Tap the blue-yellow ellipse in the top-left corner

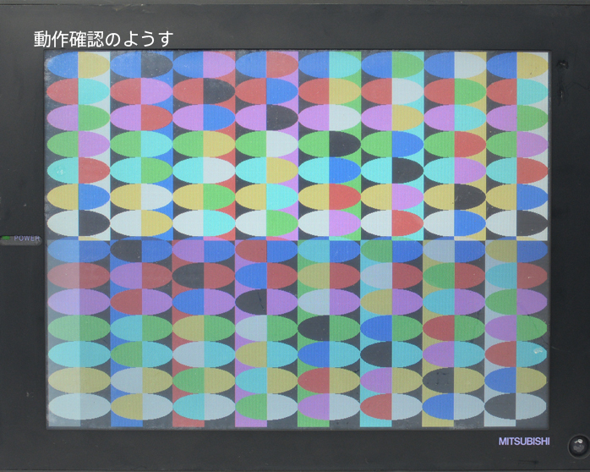point(79,65)
